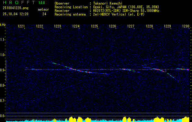Click the 0.7 kHz frequency label
The width and height of the screenshot is (192, 122).
tap(3, 101)
